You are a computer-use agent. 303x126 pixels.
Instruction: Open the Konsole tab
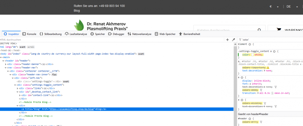pos(29,34)
